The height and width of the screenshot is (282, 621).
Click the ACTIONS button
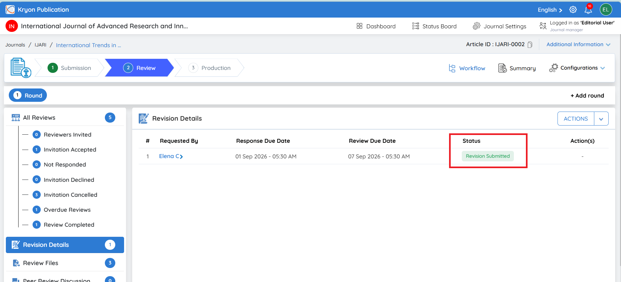tap(576, 119)
